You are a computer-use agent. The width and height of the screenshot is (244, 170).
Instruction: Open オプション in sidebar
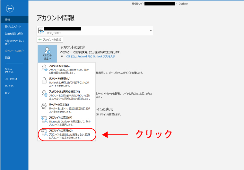14,86
